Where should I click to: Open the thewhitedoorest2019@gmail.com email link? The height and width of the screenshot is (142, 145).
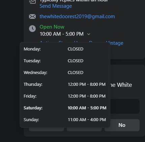(x=77, y=16)
